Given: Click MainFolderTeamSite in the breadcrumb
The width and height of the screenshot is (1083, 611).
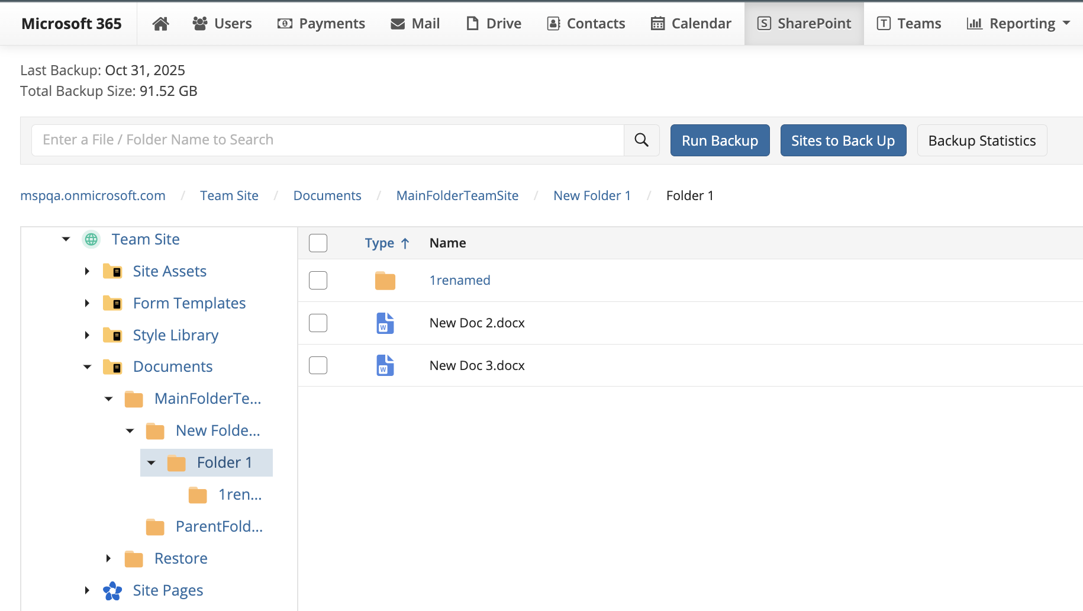Looking at the screenshot, I should click(457, 195).
